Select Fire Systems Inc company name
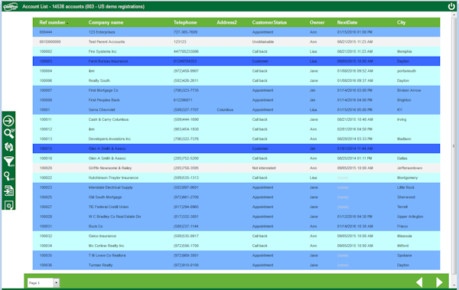This screenshot has width=459, height=290. 103,51
